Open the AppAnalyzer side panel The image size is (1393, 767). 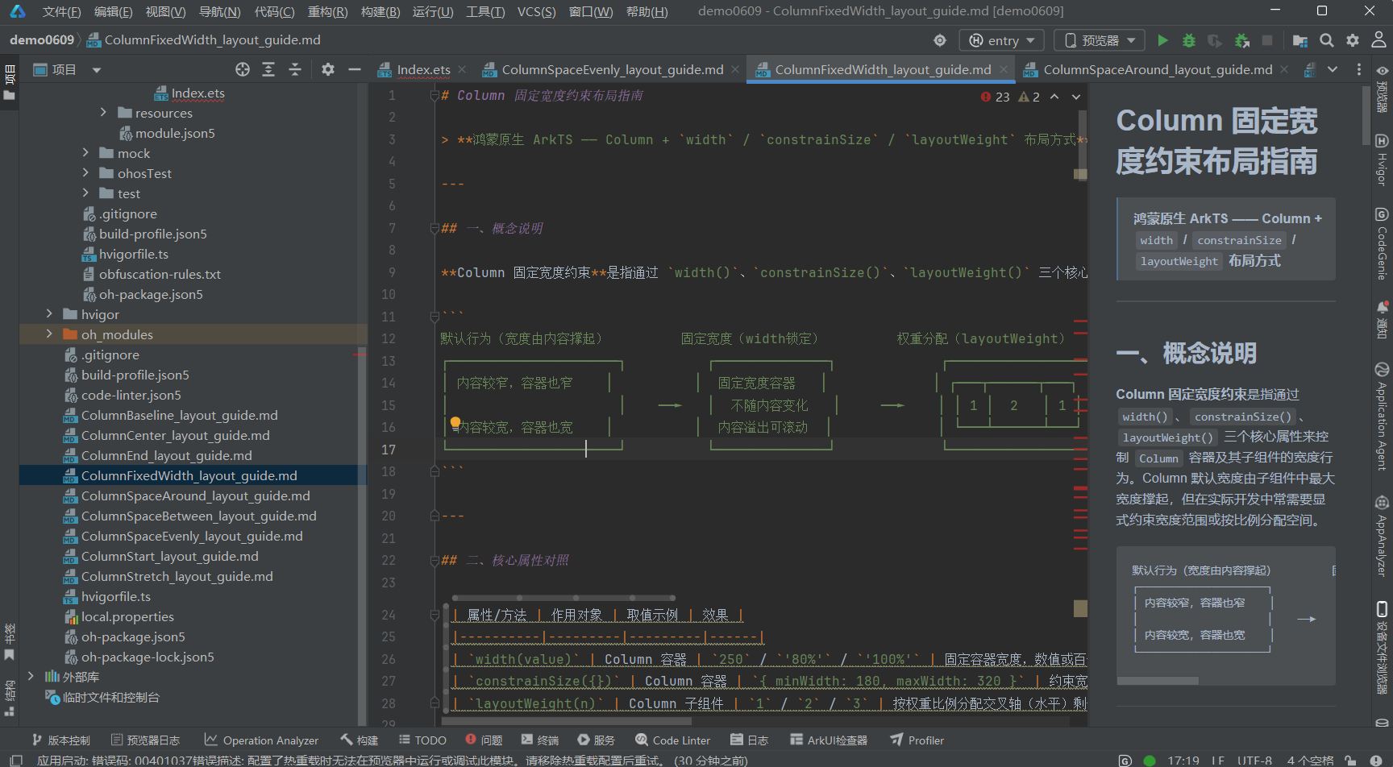tap(1382, 536)
